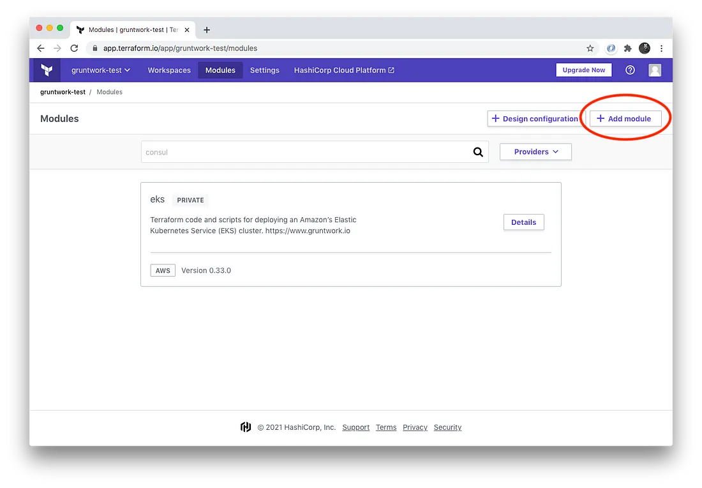Open Details for the eks module
This screenshot has width=702, height=488.
[523, 222]
